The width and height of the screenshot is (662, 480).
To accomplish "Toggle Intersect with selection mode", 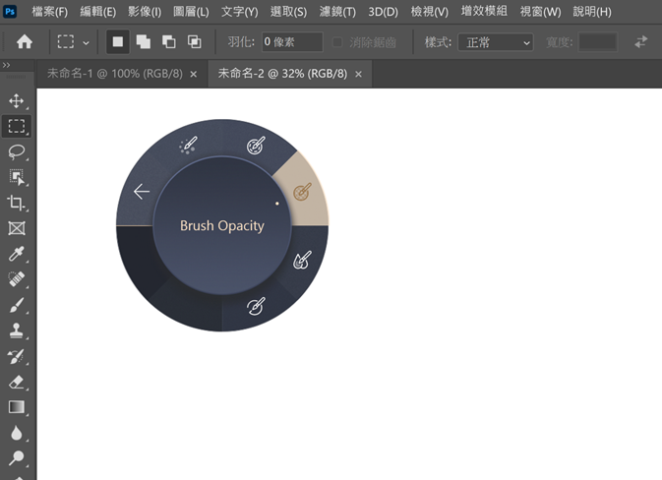I will [195, 42].
